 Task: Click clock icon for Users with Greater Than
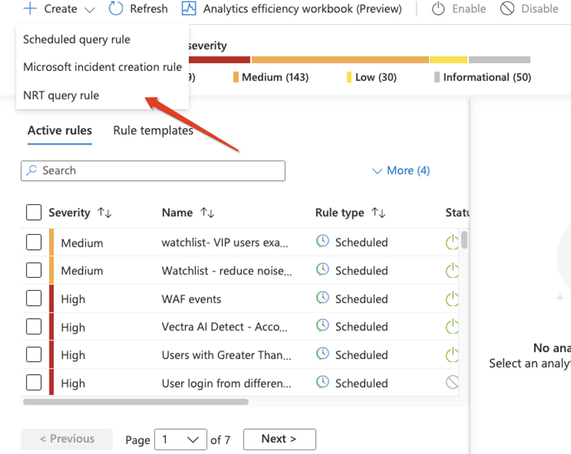coord(322,354)
